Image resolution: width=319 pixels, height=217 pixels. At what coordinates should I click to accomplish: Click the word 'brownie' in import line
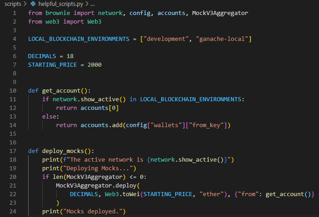point(58,13)
